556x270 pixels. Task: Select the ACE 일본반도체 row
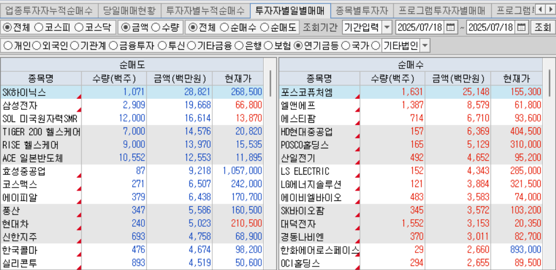click(x=132, y=158)
